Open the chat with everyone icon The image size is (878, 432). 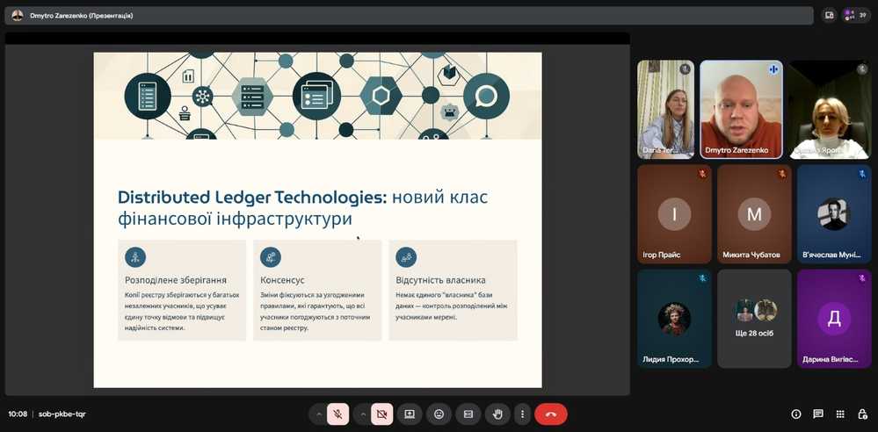[x=818, y=414]
